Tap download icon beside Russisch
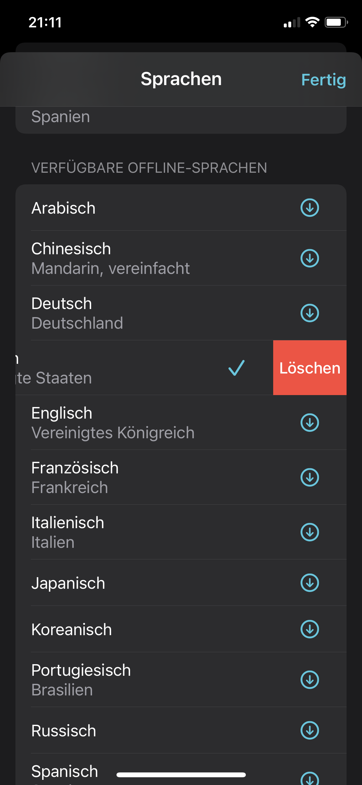The height and width of the screenshot is (785, 362). (310, 730)
